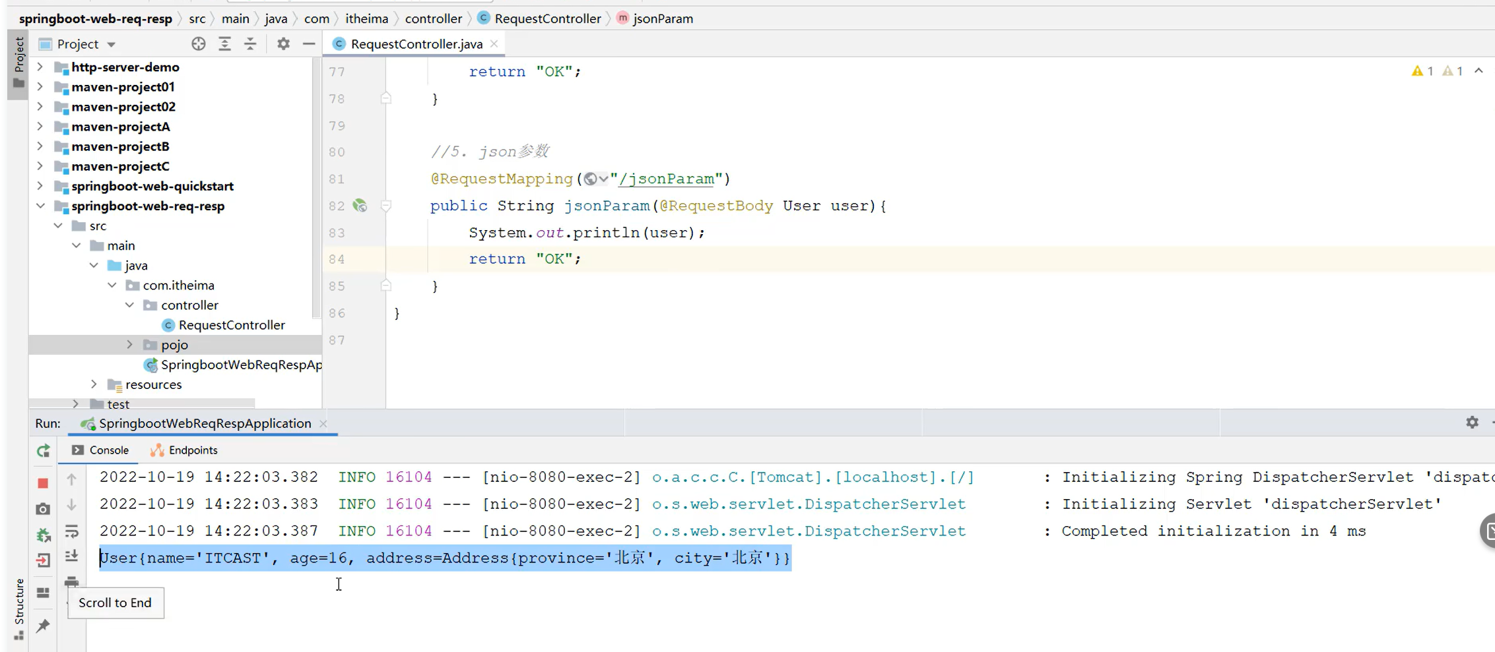The image size is (1495, 652).
Task: Hide the Project tool window panel
Action: (x=308, y=44)
